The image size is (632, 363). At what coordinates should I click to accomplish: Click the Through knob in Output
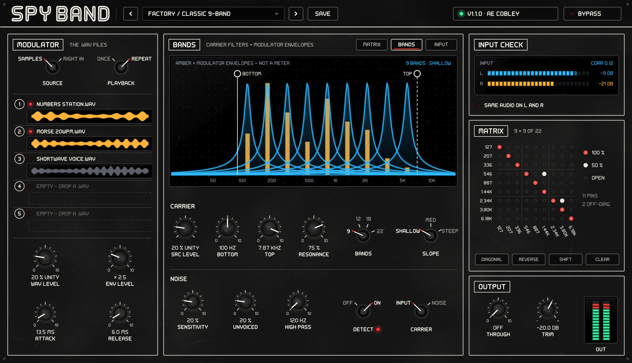pos(498,309)
